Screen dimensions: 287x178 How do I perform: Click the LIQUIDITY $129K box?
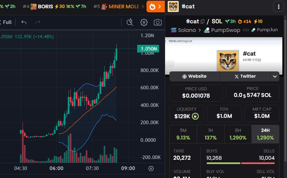coord(186,114)
